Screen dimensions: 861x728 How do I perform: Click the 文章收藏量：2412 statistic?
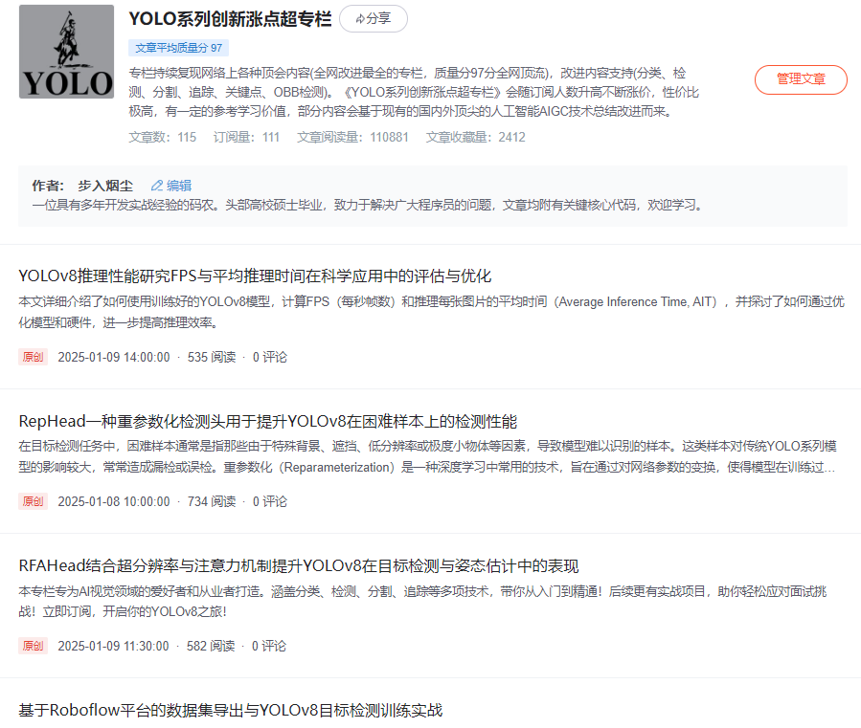476,137
